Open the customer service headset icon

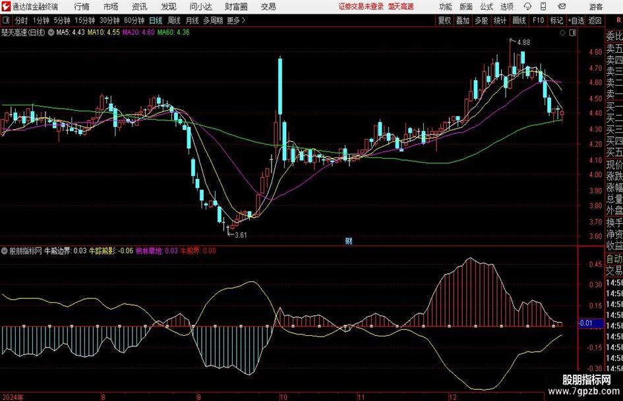coord(527,7)
